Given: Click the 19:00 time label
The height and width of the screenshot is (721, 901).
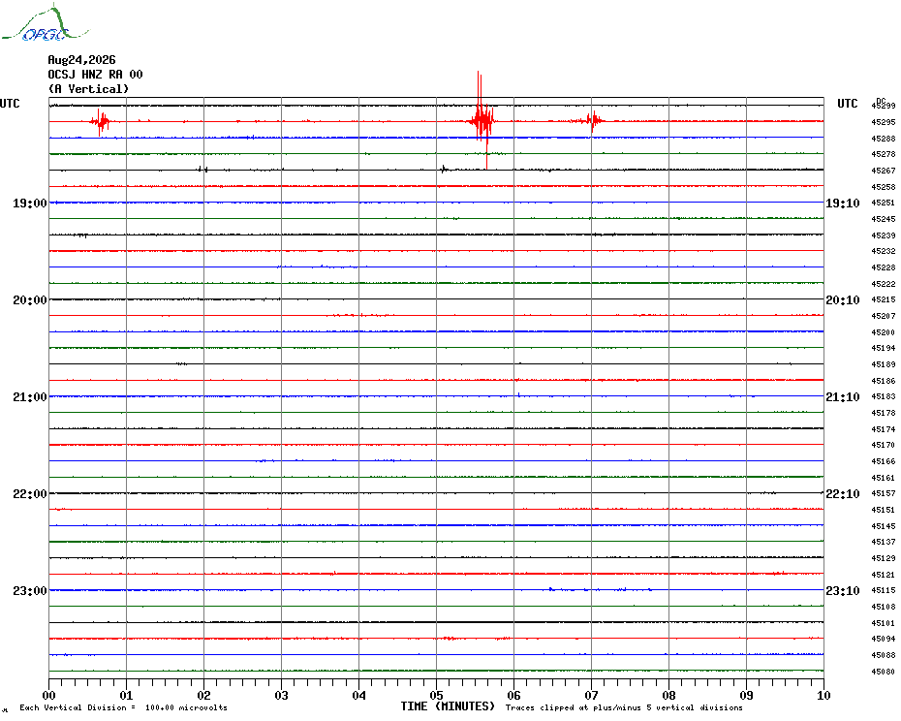Looking at the screenshot, I should point(30,203).
